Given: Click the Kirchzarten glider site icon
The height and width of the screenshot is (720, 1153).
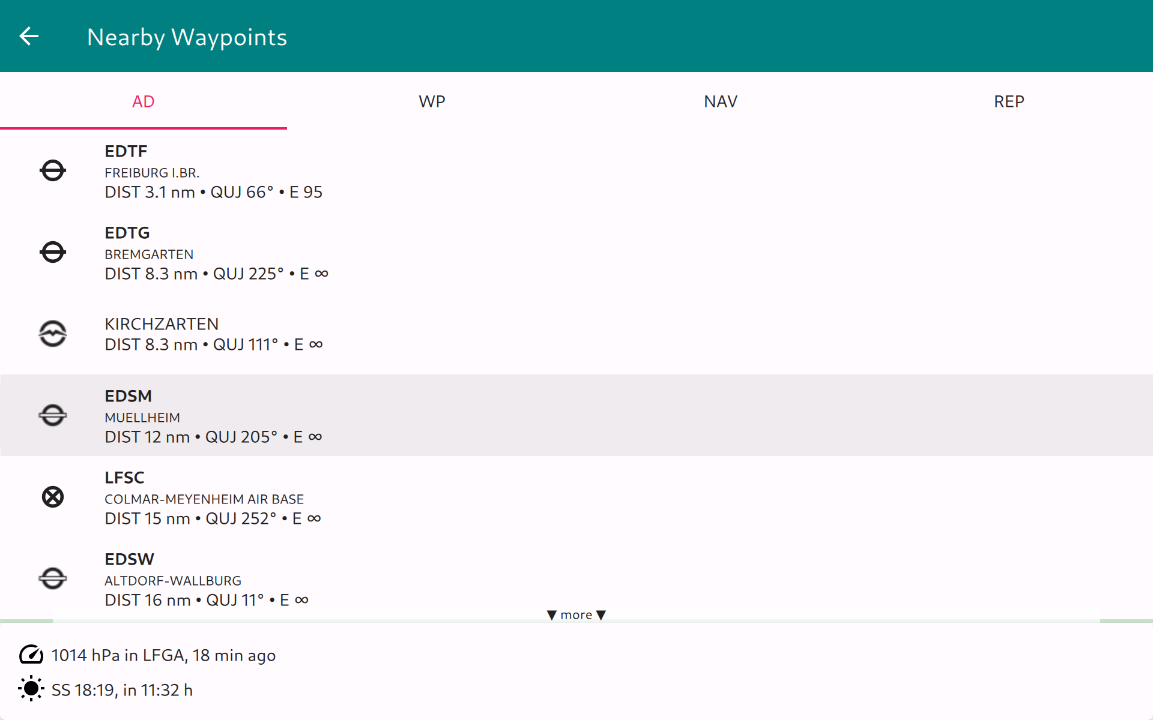Looking at the screenshot, I should (x=53, y=334).
